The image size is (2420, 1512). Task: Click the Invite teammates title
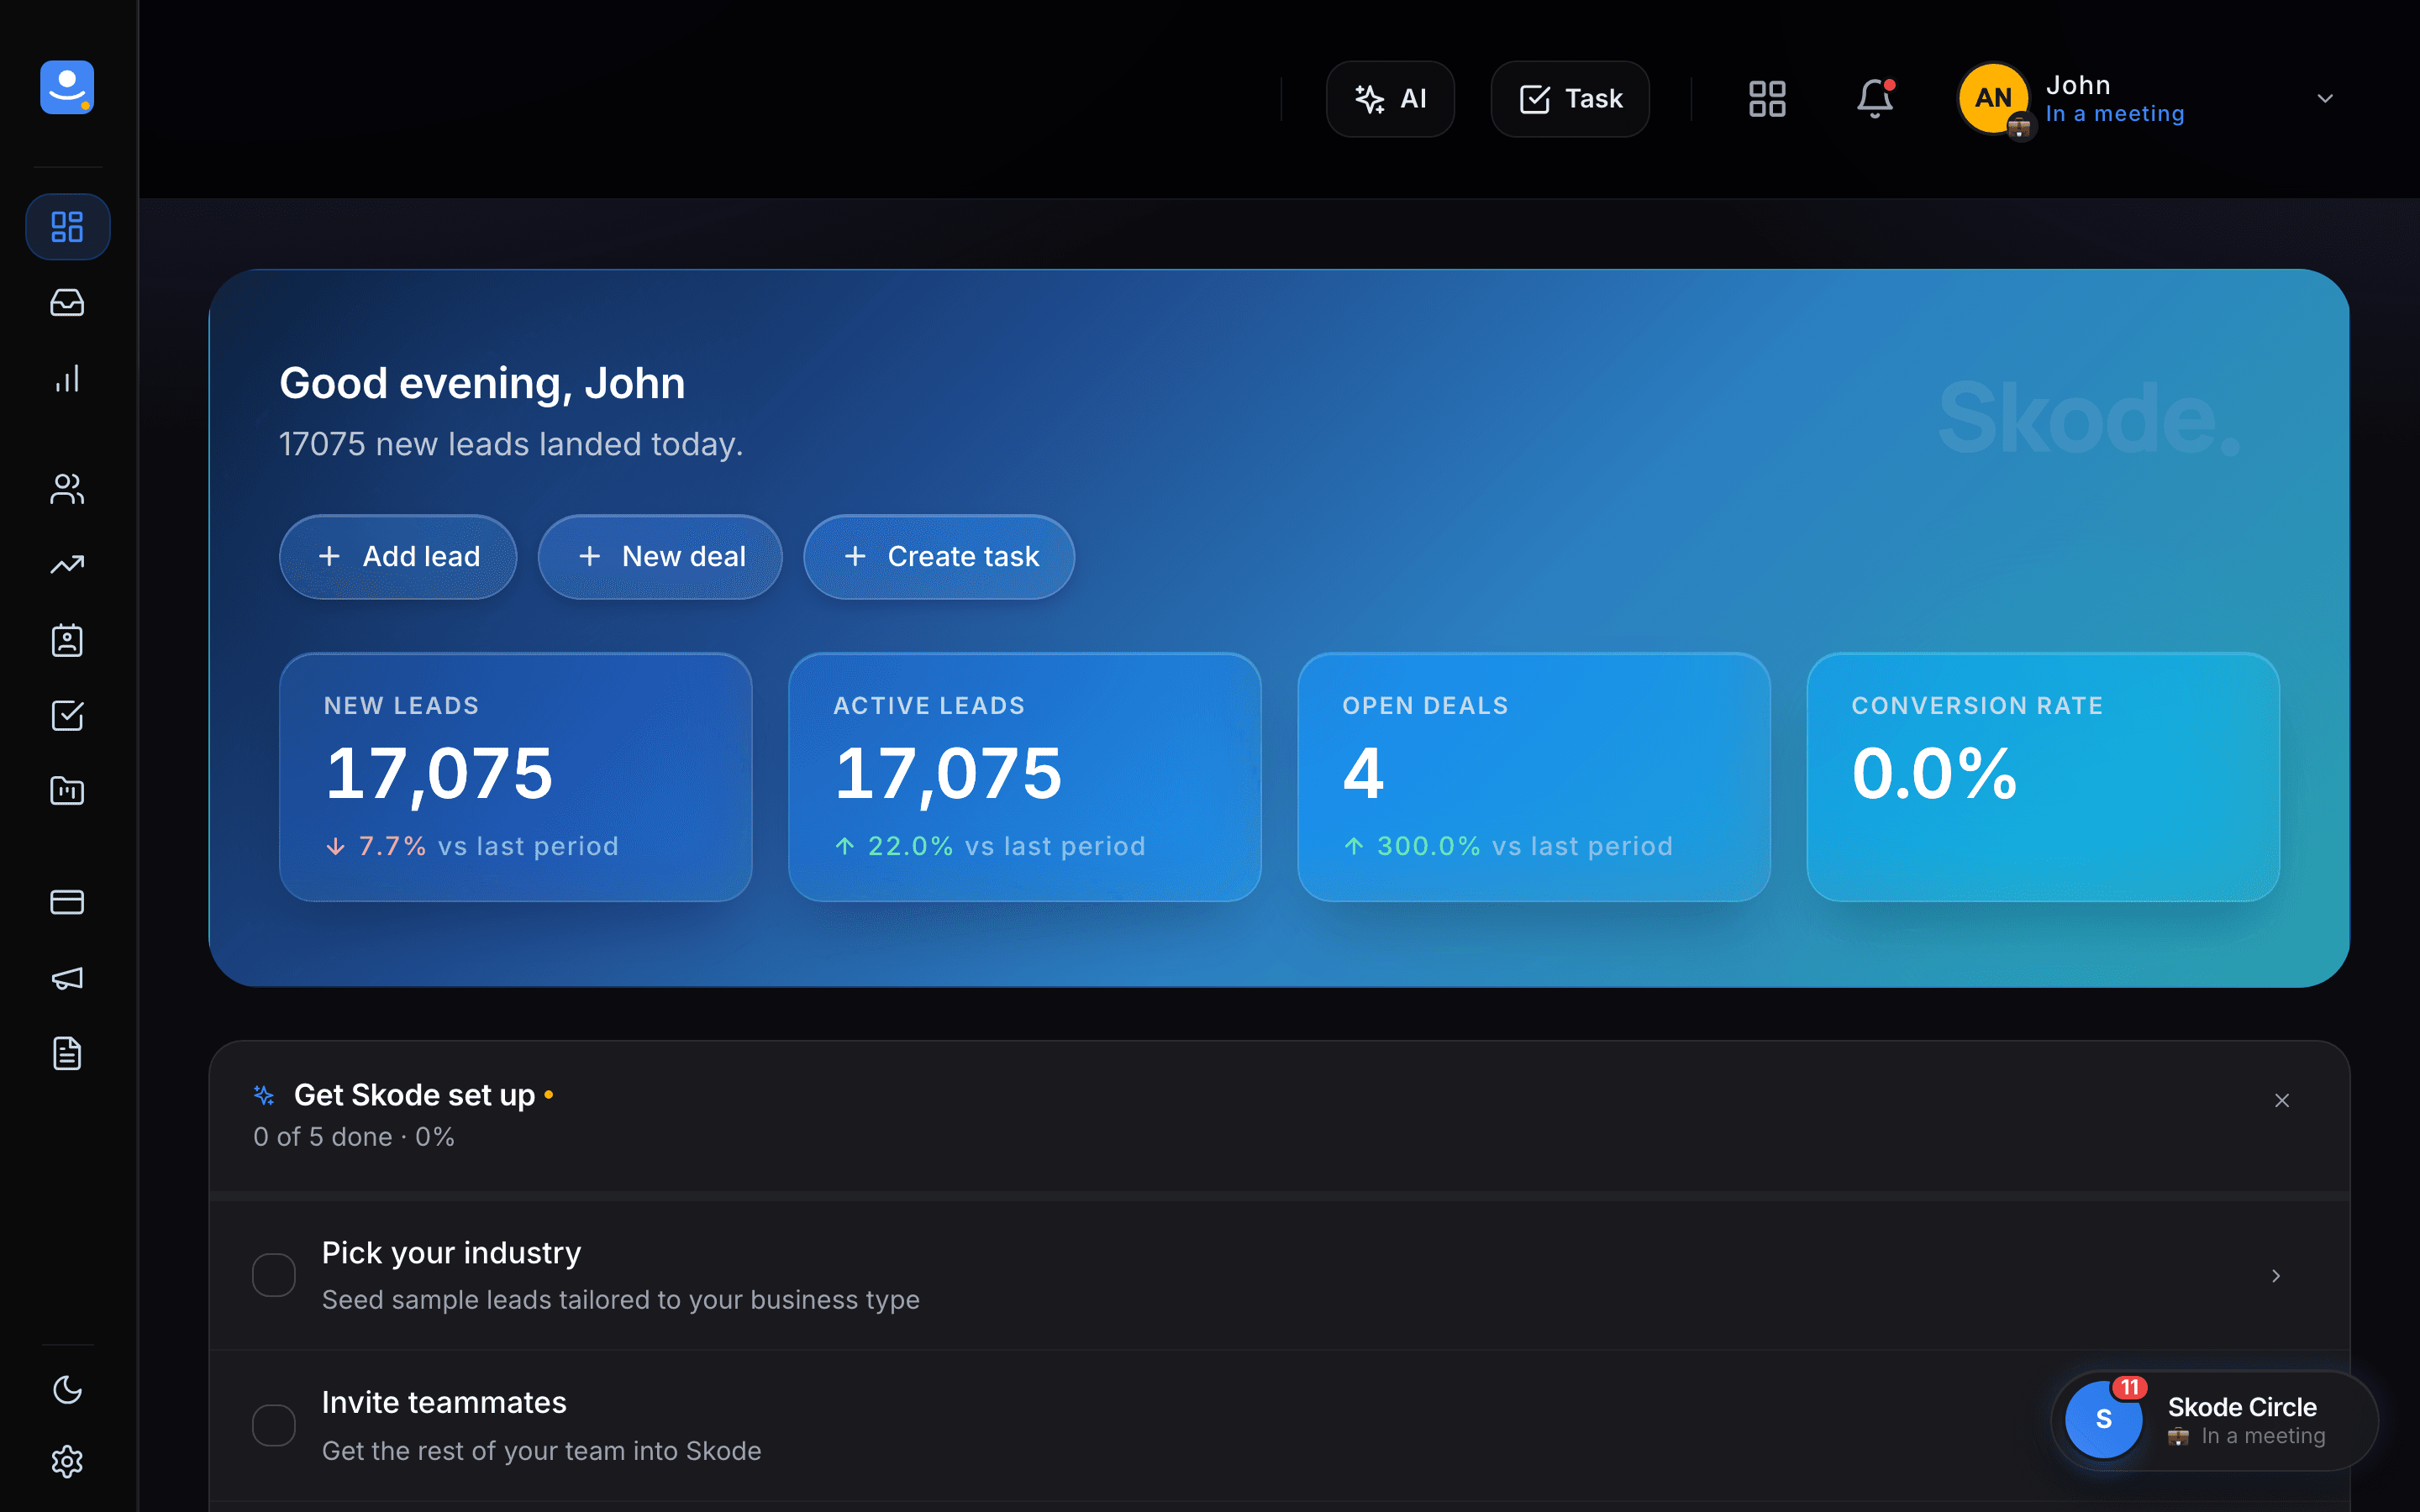(444, 1403)
